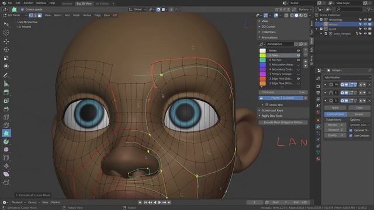Select the Shrink/Fatten tool
The width and height of the screenshot is (374, 210).
pyautogui.click(x=6, y=166)
